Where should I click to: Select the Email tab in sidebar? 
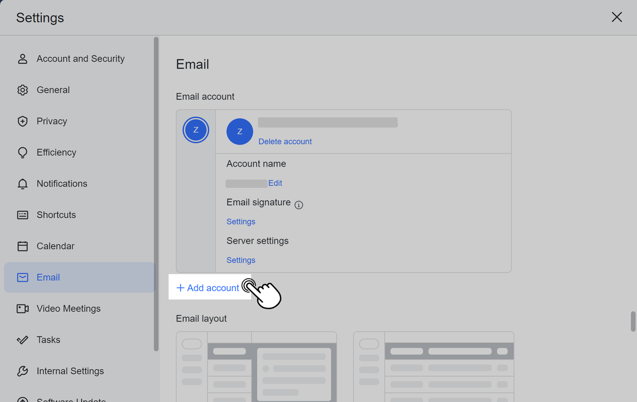pyautogui.click(x=48, y=277)
